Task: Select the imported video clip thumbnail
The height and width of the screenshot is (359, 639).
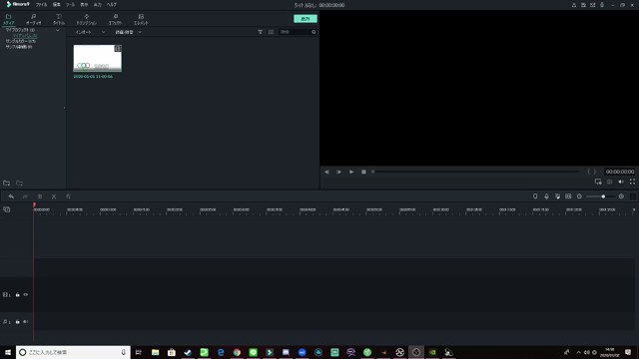Action: coord(98,58)
